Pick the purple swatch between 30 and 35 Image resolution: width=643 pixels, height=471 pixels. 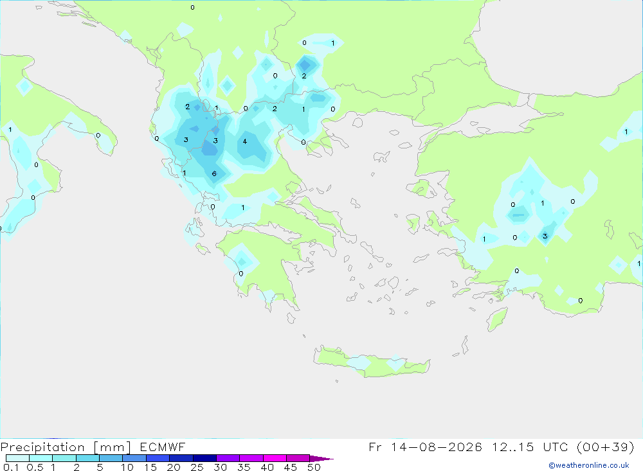pos(228,458)
